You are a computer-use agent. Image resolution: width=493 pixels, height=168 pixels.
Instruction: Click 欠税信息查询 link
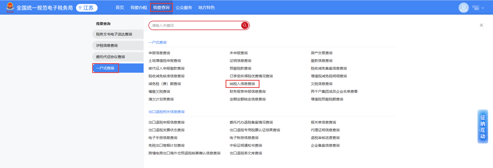321,84
